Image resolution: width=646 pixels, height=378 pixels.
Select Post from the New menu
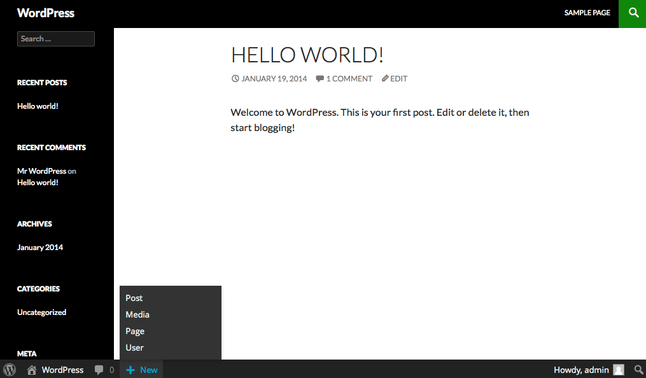pos(134,298)
